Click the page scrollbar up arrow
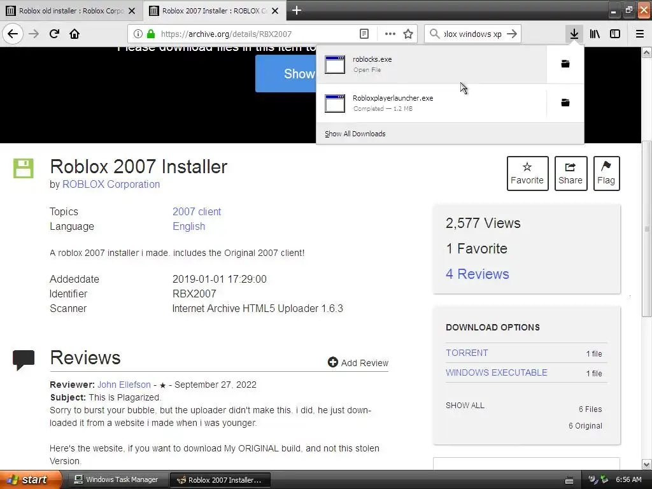 coord(646,52)
